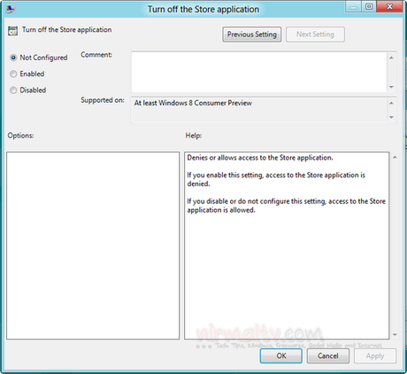Maximize the policy dialog window
This screenshot has height=374, width=407.
click(x=369, y=7)
